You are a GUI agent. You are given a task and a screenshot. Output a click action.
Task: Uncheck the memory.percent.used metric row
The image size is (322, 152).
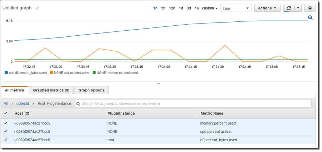click(5, 123)
